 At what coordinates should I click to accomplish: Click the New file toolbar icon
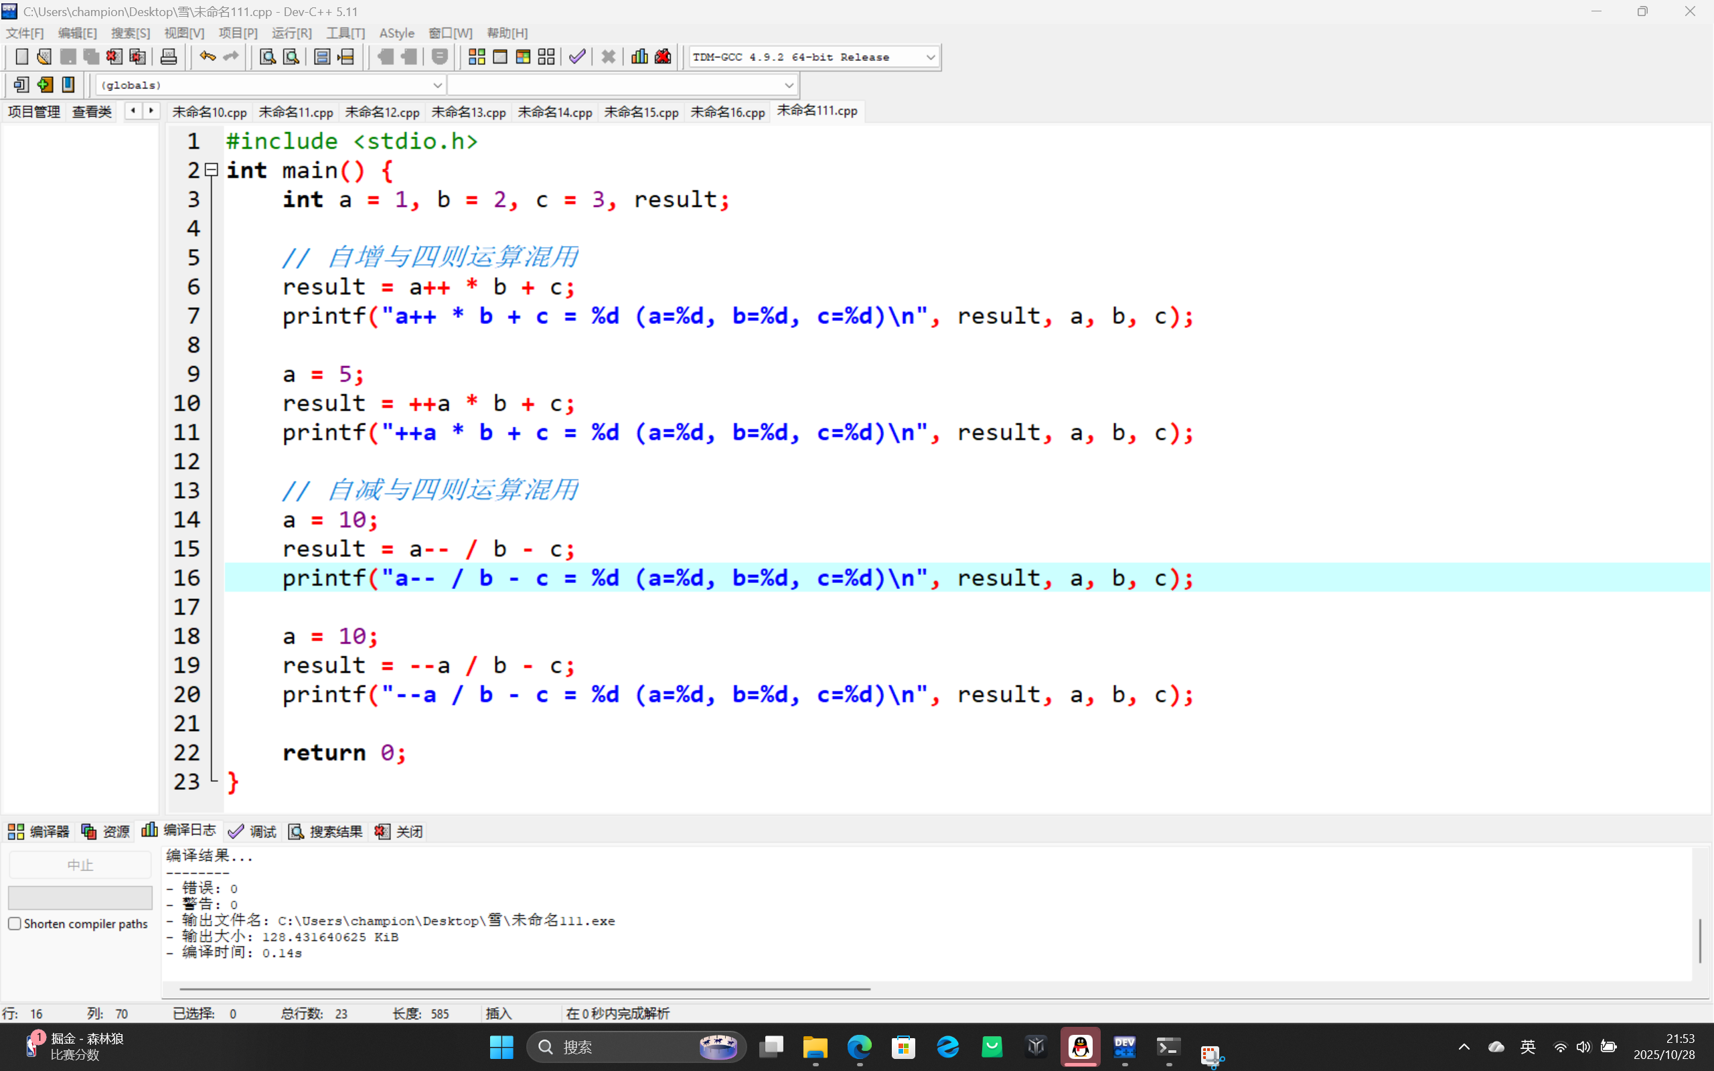(21, 57)
